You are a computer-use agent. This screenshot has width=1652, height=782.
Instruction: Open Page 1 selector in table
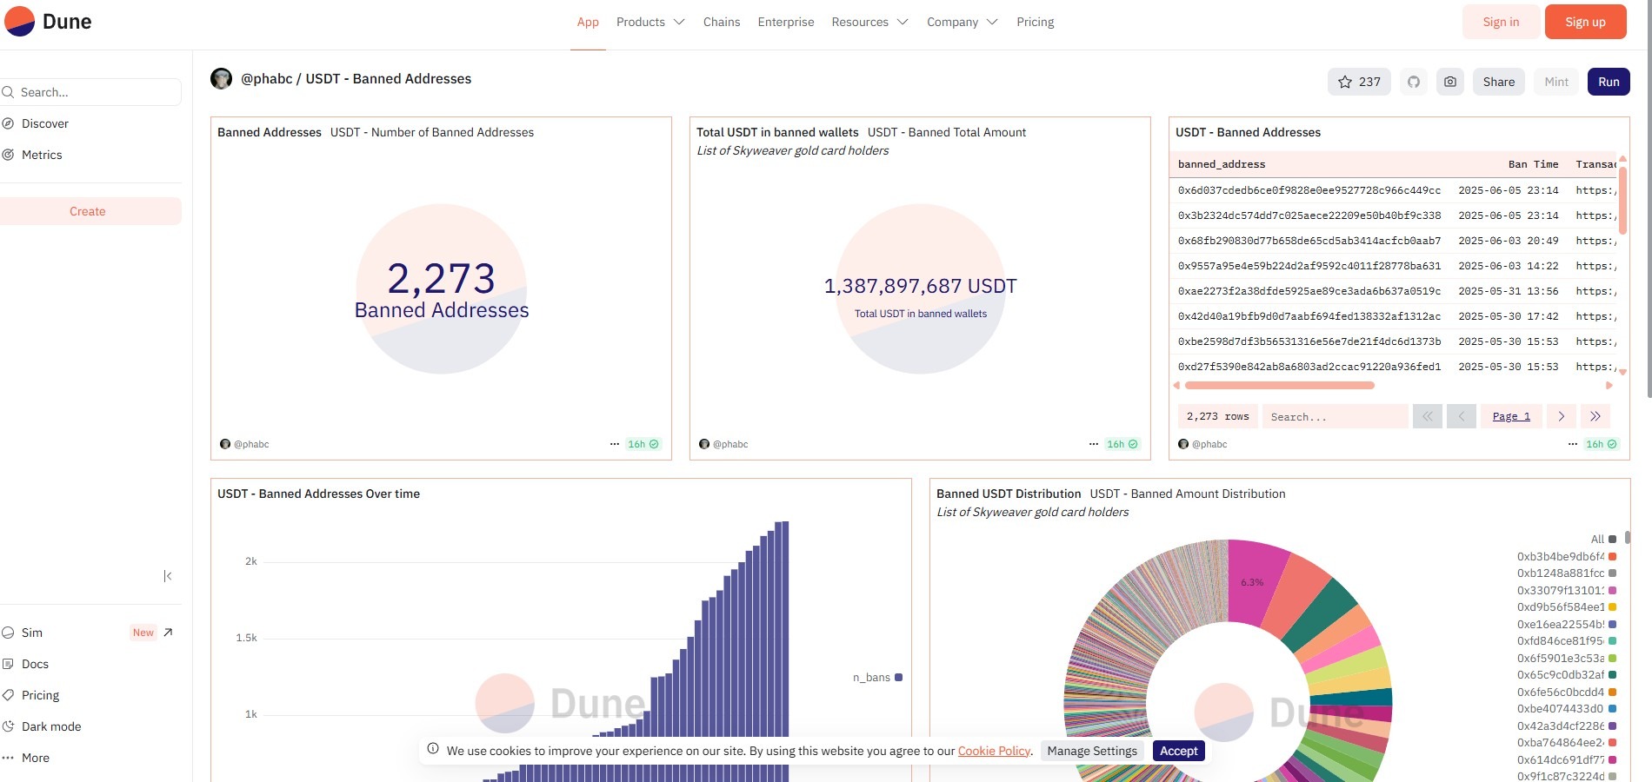[1511, 416]
